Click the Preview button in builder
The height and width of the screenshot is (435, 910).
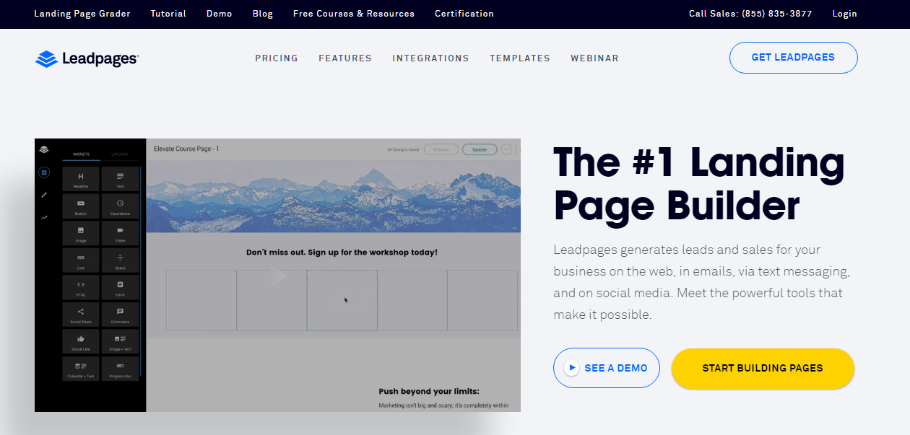pyautogui.click(x=441, y=149)
